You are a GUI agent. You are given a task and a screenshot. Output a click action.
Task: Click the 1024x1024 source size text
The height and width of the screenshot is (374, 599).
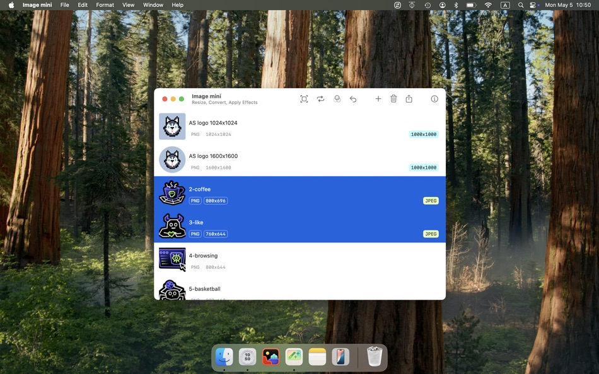218,134
